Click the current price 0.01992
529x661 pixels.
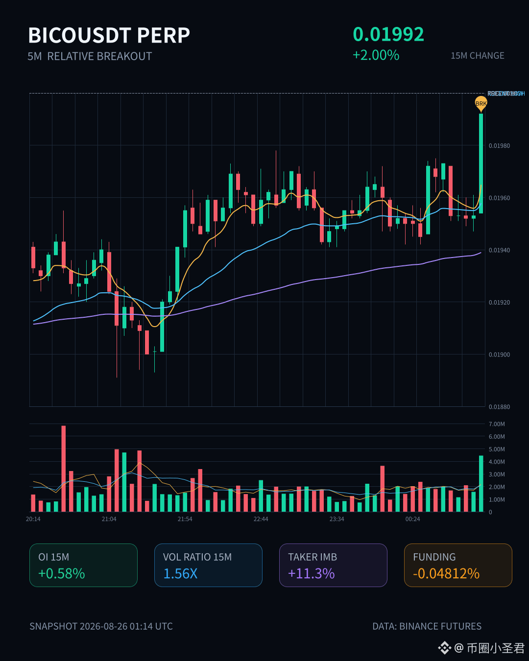pyautogui.click(x=388, y=34)
